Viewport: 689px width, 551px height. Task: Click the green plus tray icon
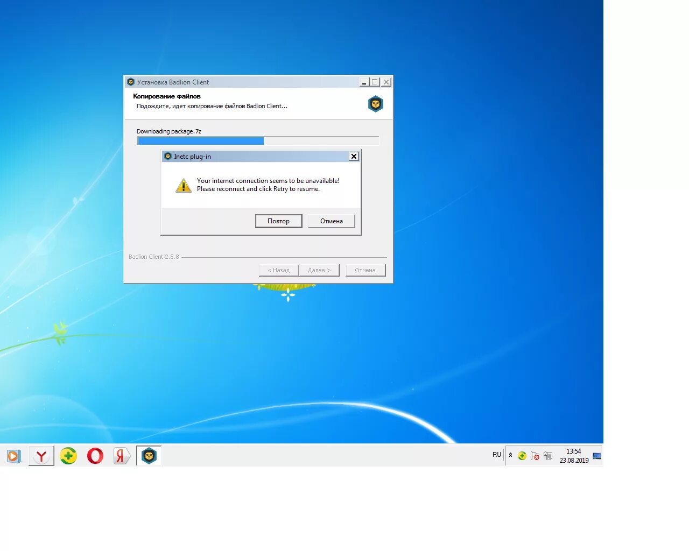click(x=522, y=456)
